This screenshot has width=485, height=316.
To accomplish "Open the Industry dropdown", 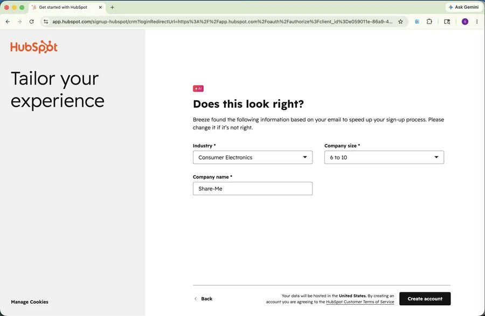I will pyautogui.click(x=253, y=157).
